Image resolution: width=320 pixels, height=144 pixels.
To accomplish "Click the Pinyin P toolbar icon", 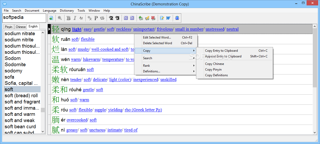I will 96,18.
